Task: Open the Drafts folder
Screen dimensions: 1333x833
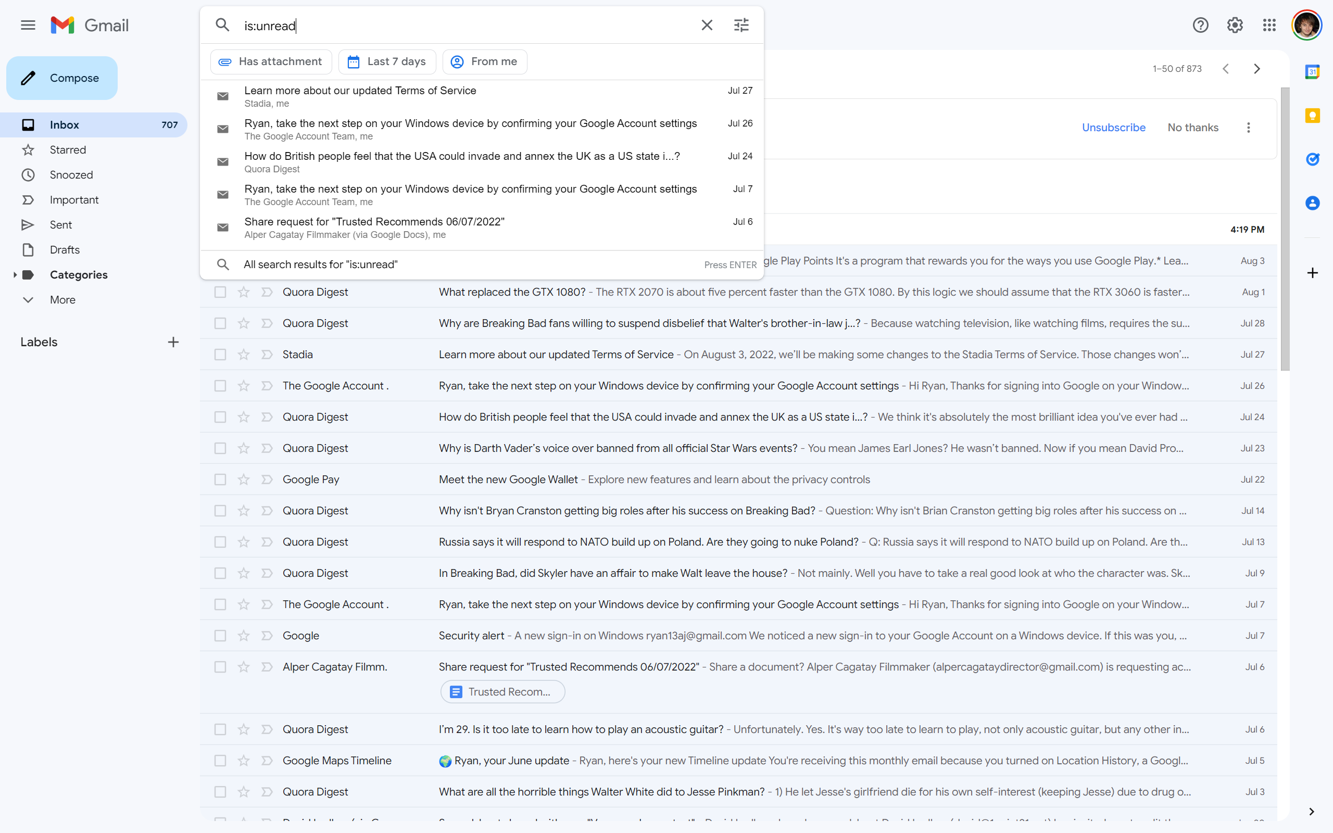Action: point(94,250)
